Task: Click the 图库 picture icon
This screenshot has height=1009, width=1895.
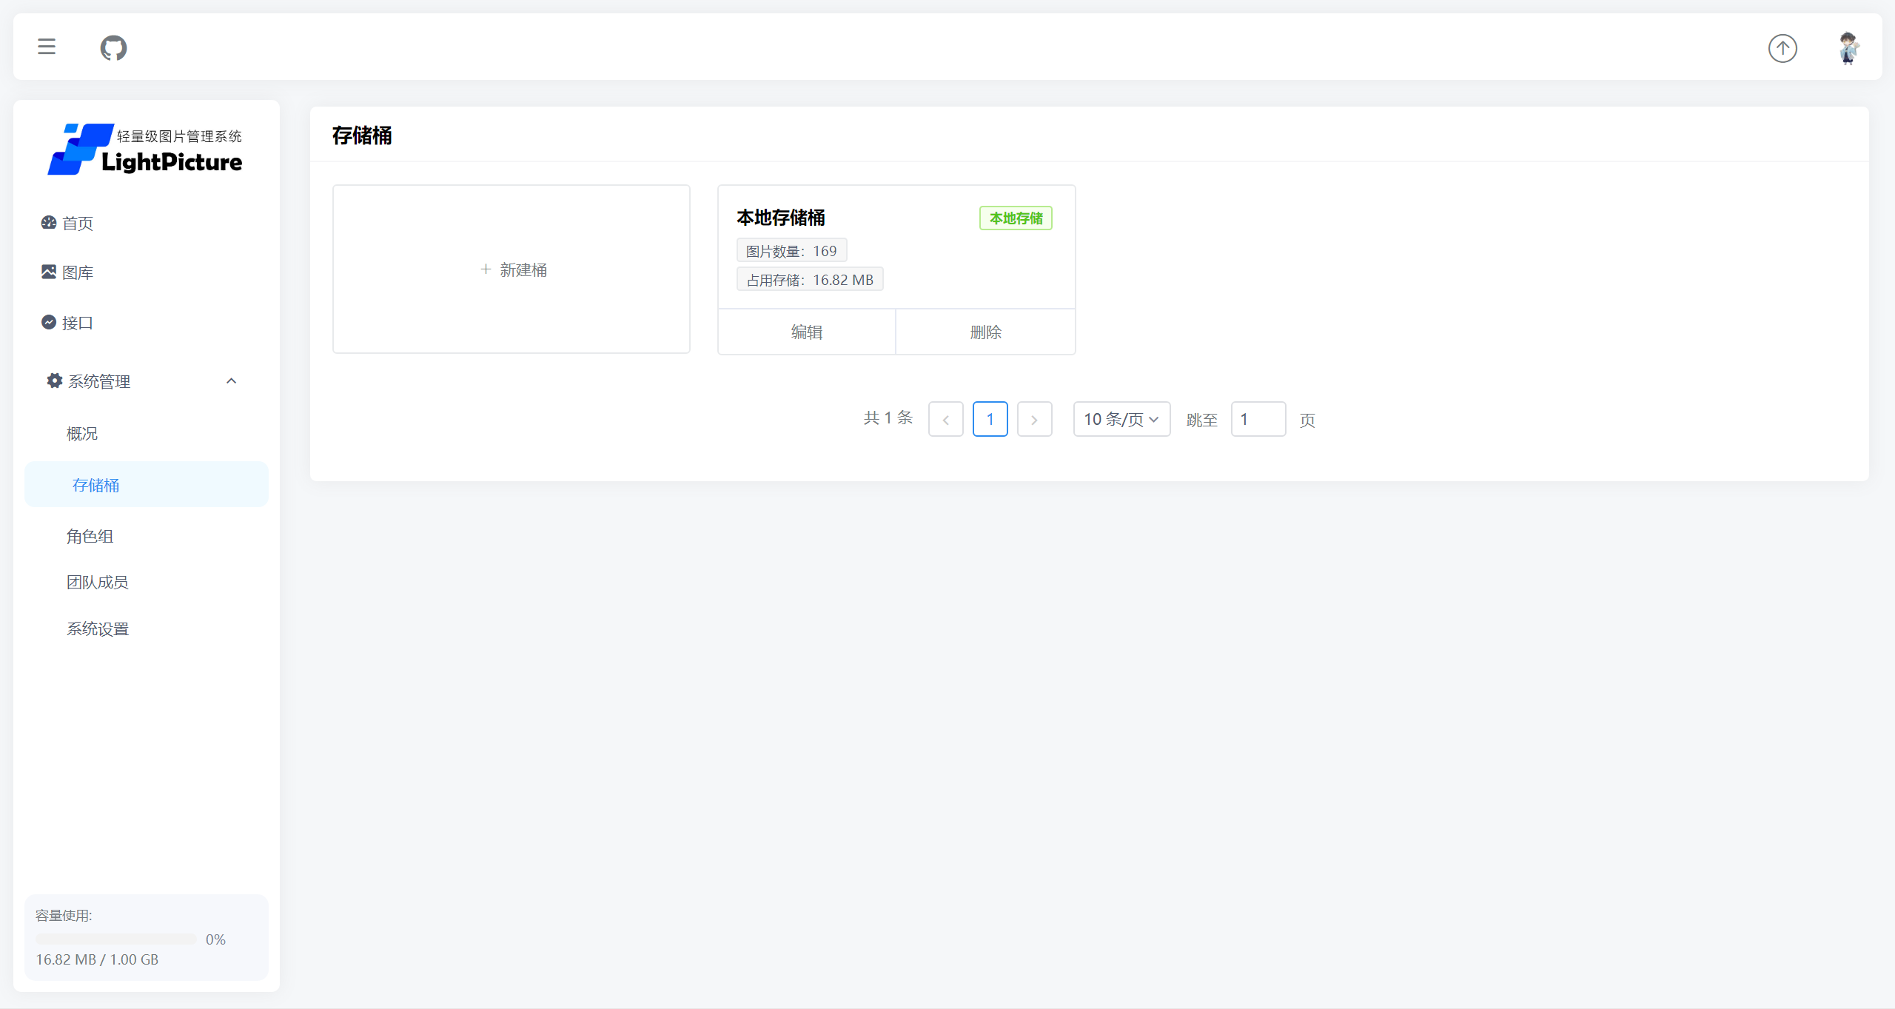Action: point(49,272)
